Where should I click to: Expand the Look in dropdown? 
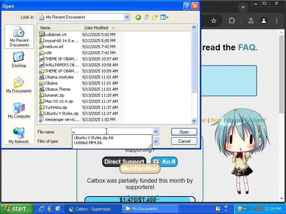(x=127, y=17)
